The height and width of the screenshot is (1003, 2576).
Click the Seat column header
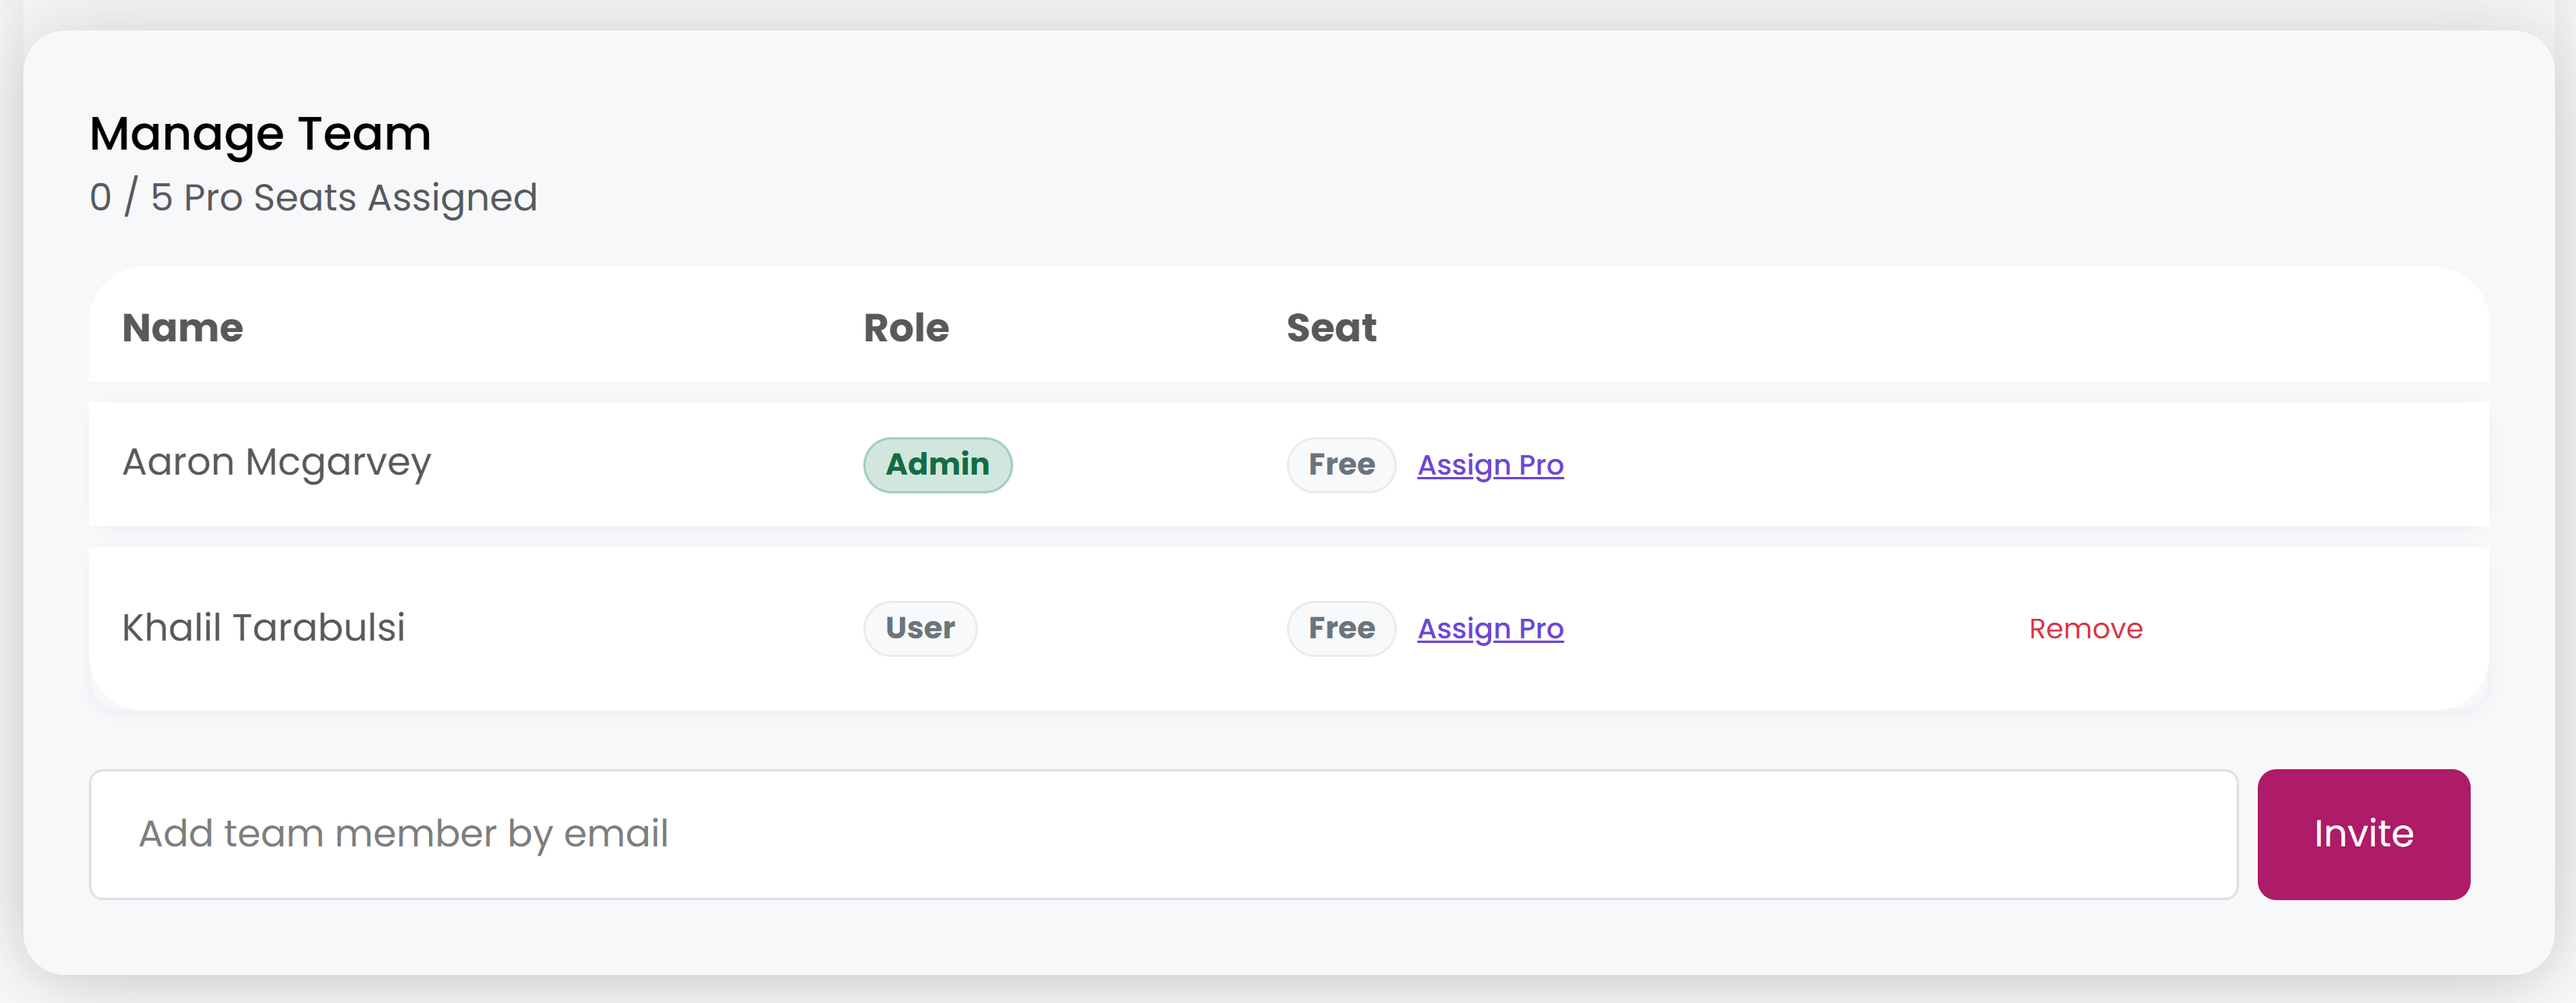click(1331, 329)
